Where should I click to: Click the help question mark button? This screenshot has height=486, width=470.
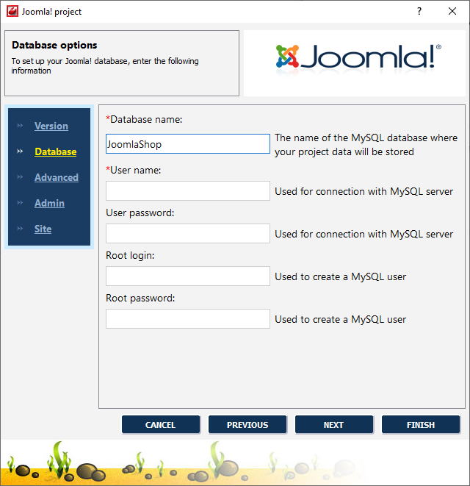(419, 12)
